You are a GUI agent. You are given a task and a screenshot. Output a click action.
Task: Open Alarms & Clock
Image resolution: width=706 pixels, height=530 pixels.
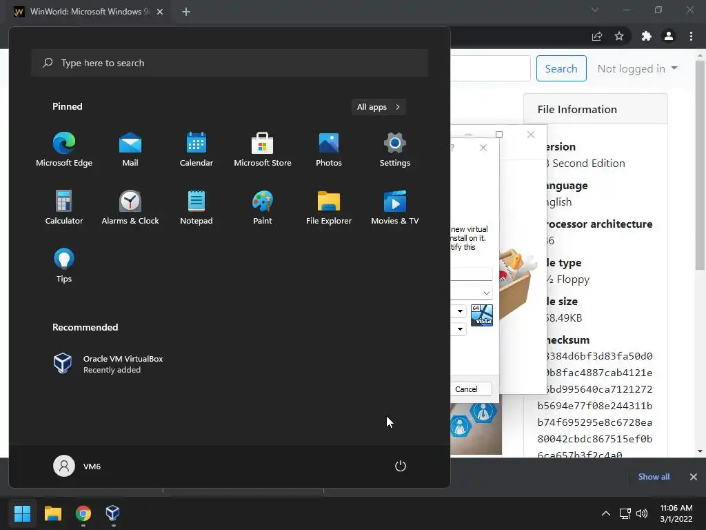click(130, 207)
